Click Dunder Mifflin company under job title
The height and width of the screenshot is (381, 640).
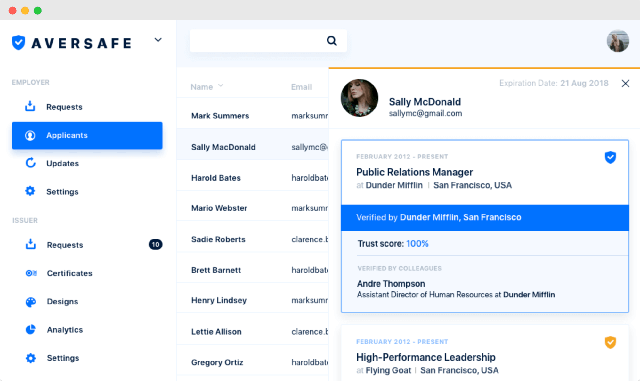click(x=394, y=185)
